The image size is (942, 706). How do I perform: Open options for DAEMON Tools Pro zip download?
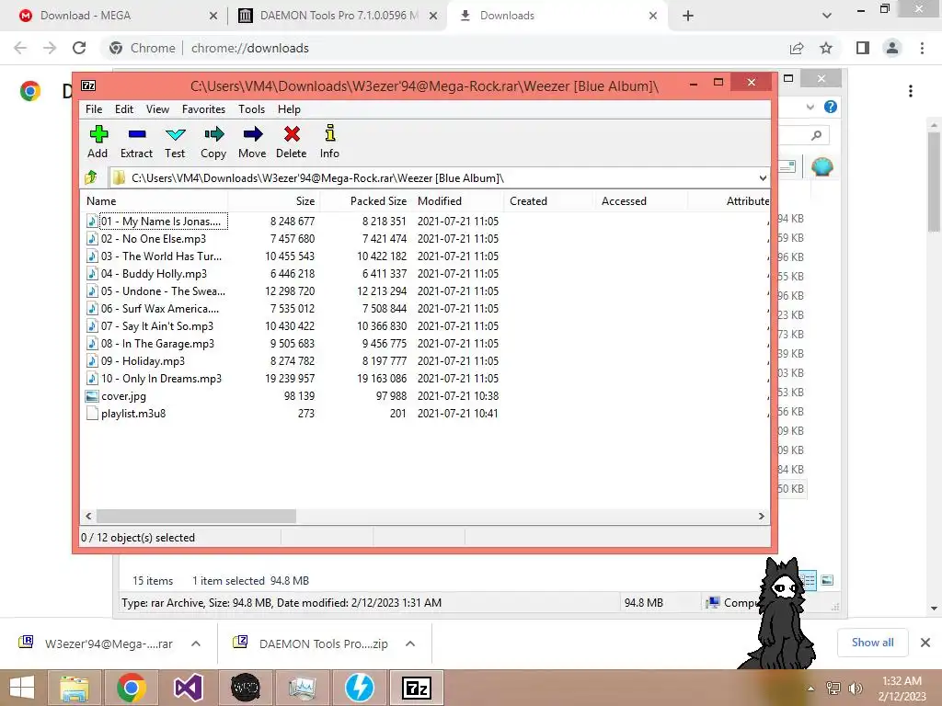click(x=410, y=643)
